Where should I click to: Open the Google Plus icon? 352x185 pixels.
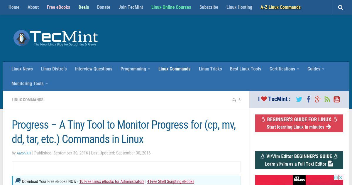click(318, 99)
